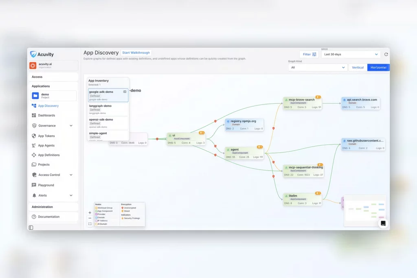The height and width of the screenshot is (278, 417).
Task: Click litellm security findings badge
Action: click(318, 193)
